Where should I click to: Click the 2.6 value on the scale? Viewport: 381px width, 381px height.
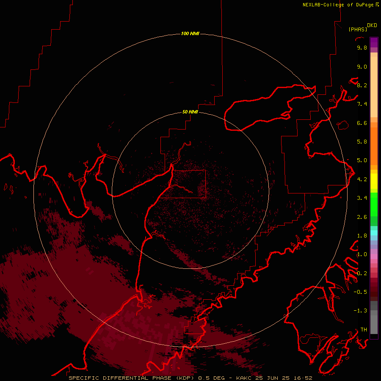[x=362, y=217]
